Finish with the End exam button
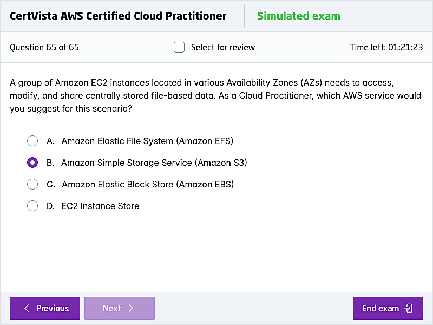This screenshot has height=325, width=433. tap(388, 308)
